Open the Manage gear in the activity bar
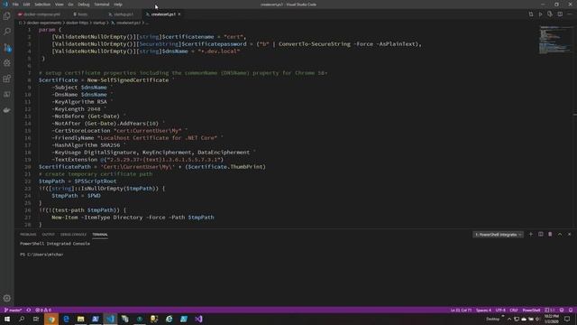 point(7,298)
